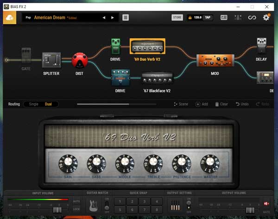Open the American Dream preset name

pyautogui.click(x=50, y=18)
